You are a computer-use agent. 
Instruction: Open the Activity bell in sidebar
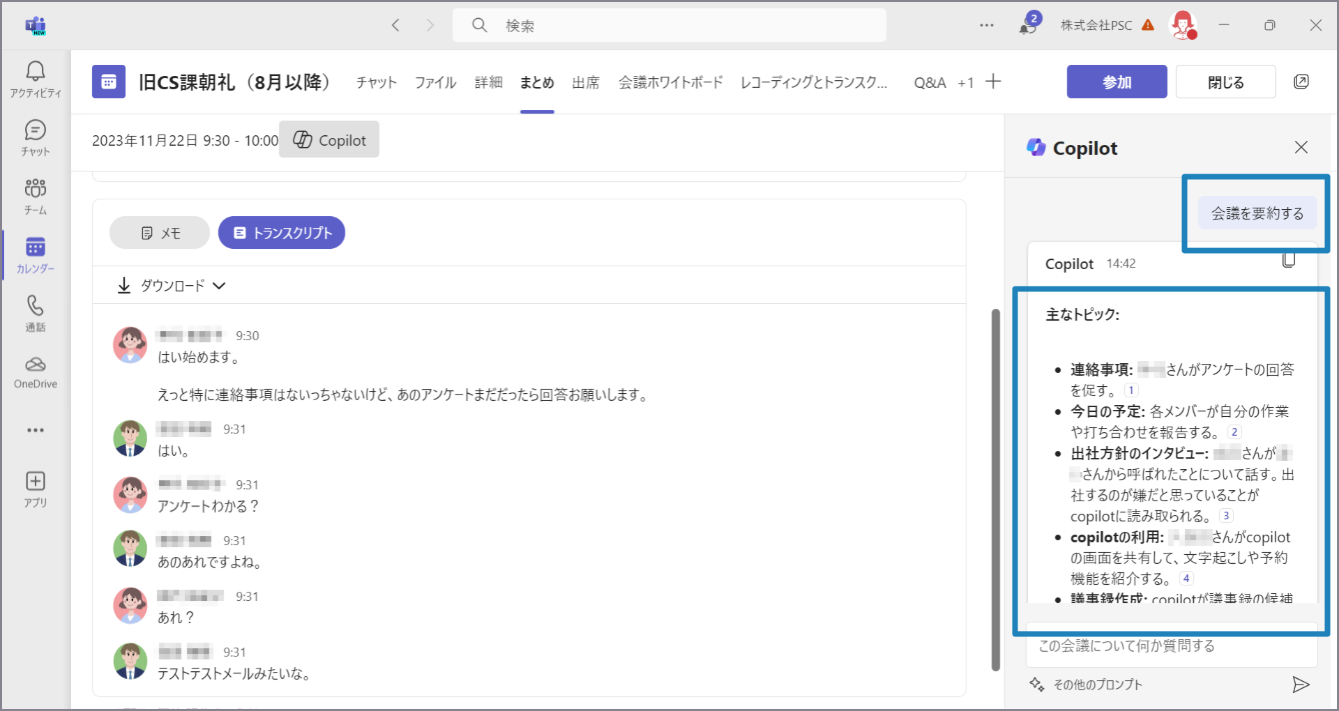(x=35, y=79)
